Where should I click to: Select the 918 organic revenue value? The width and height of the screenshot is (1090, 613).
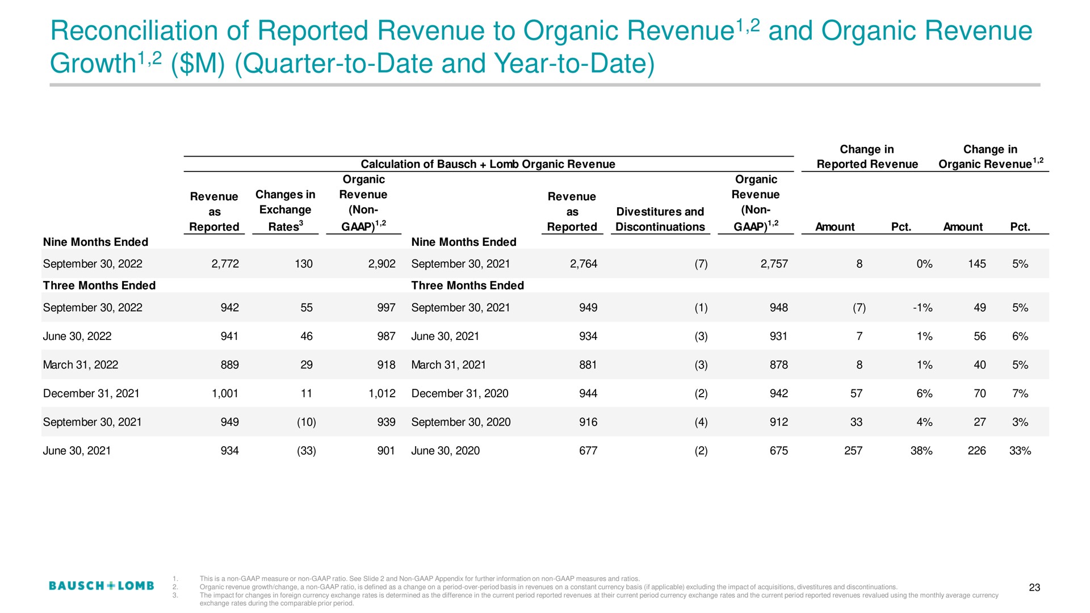(386, 365)
